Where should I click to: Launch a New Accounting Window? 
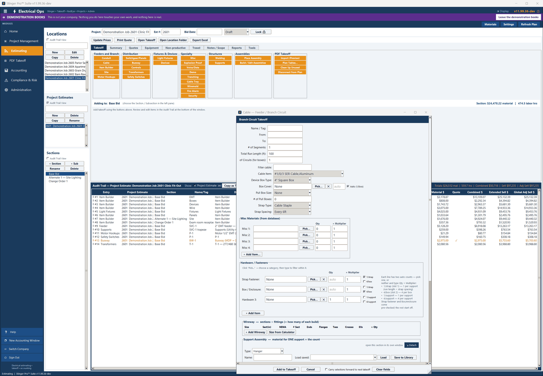pos(22,341)
